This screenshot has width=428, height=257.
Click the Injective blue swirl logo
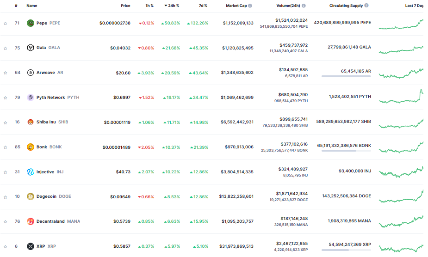click(30, 172)
